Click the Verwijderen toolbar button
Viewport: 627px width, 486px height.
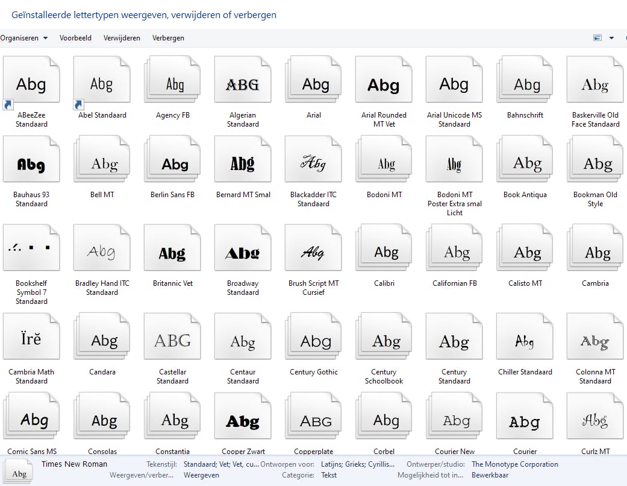coord(122,38)
